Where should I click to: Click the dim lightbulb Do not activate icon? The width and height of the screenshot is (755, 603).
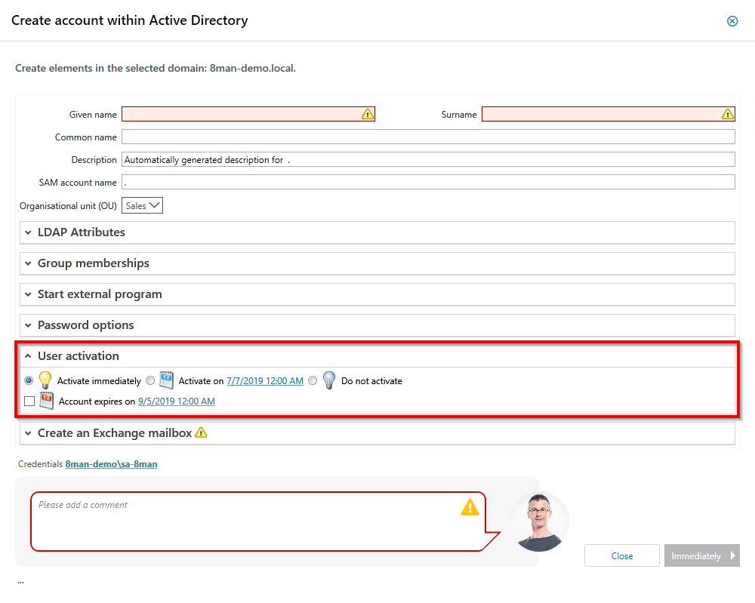(x=329, y=380)
